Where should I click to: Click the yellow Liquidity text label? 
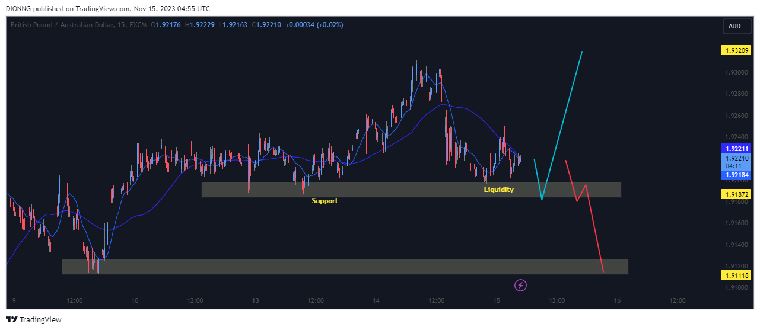coord(499,190)
